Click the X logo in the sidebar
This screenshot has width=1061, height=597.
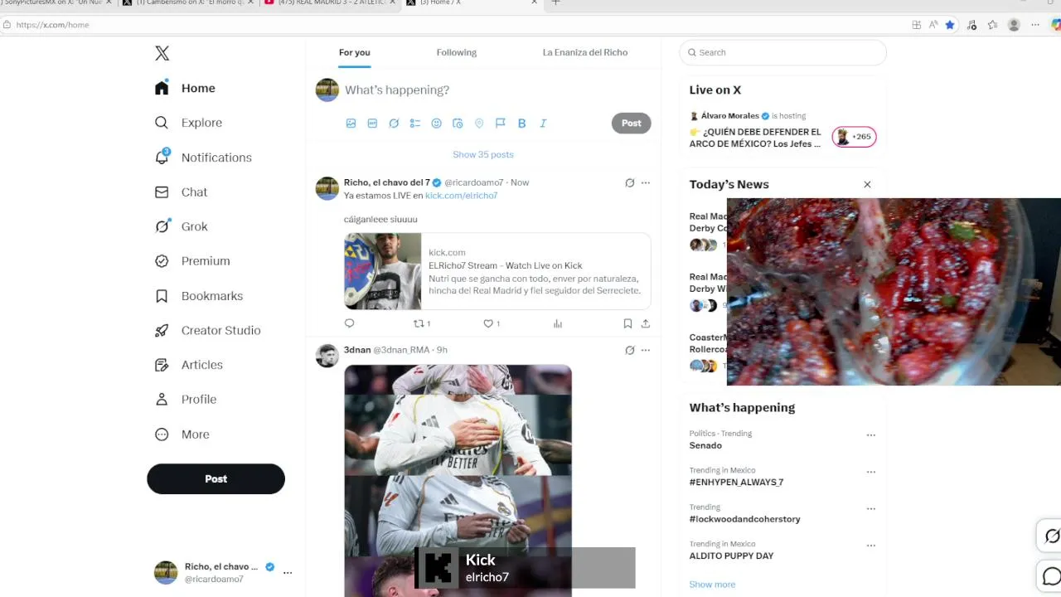pyautogui.click(x=162, y=53)
